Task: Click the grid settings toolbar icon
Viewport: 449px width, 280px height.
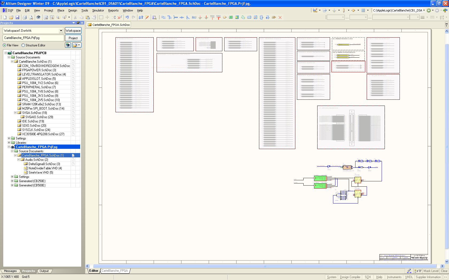Action: (363, 10)
